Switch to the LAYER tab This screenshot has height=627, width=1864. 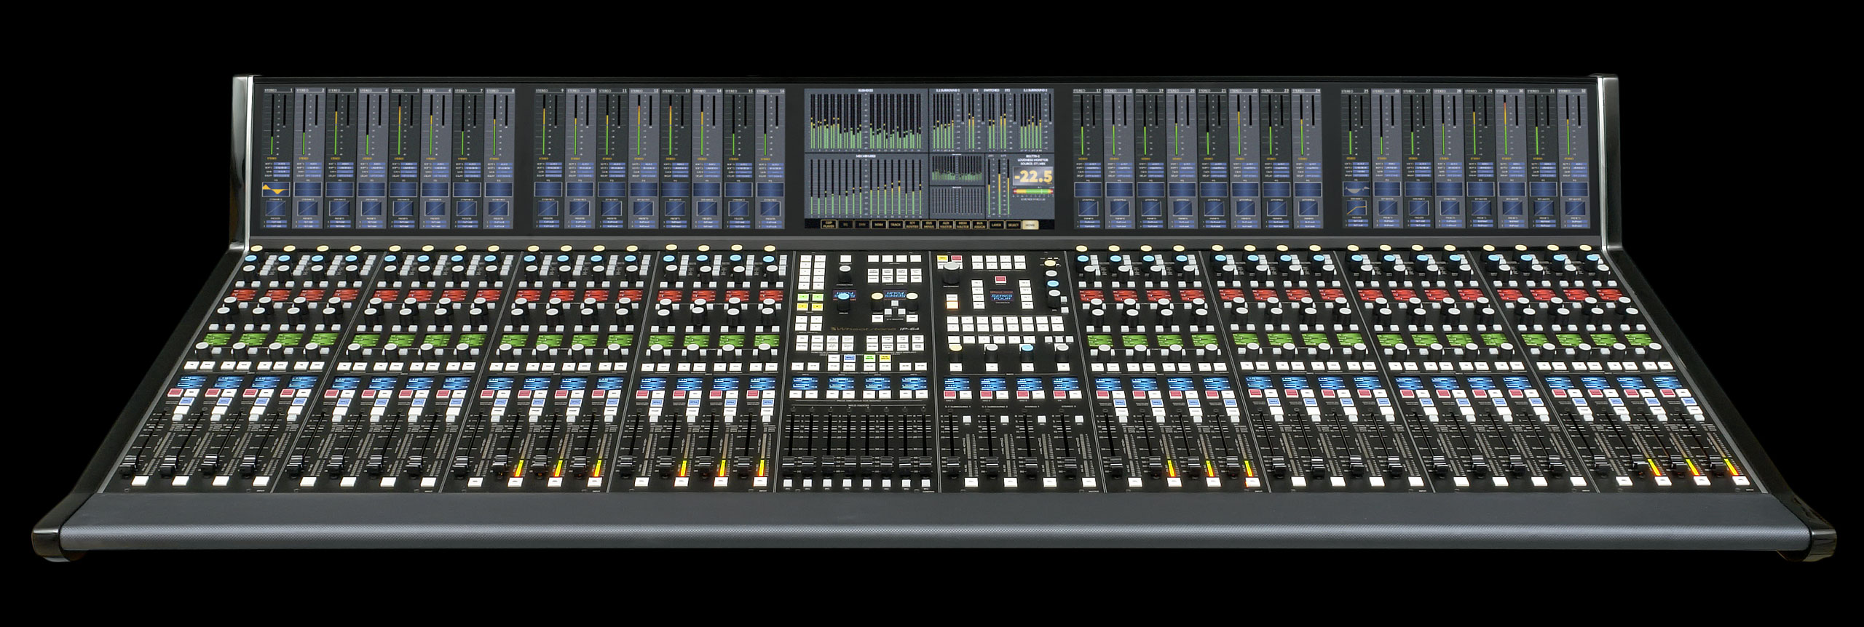click(x=996, y=224)
